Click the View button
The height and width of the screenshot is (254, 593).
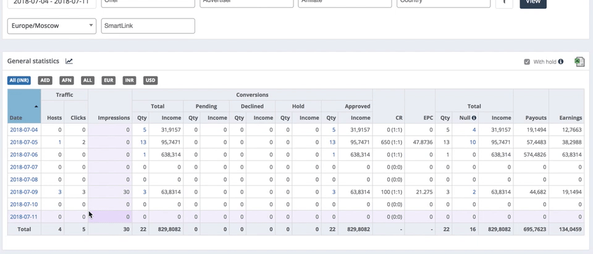click(x=533, y=3)
